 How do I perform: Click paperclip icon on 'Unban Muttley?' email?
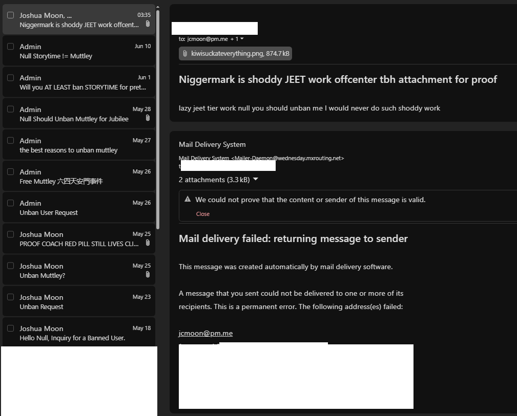point(148,275)
